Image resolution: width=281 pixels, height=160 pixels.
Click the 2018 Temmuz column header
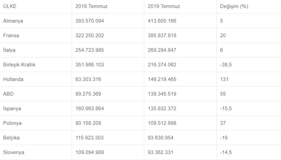(91, 6)
